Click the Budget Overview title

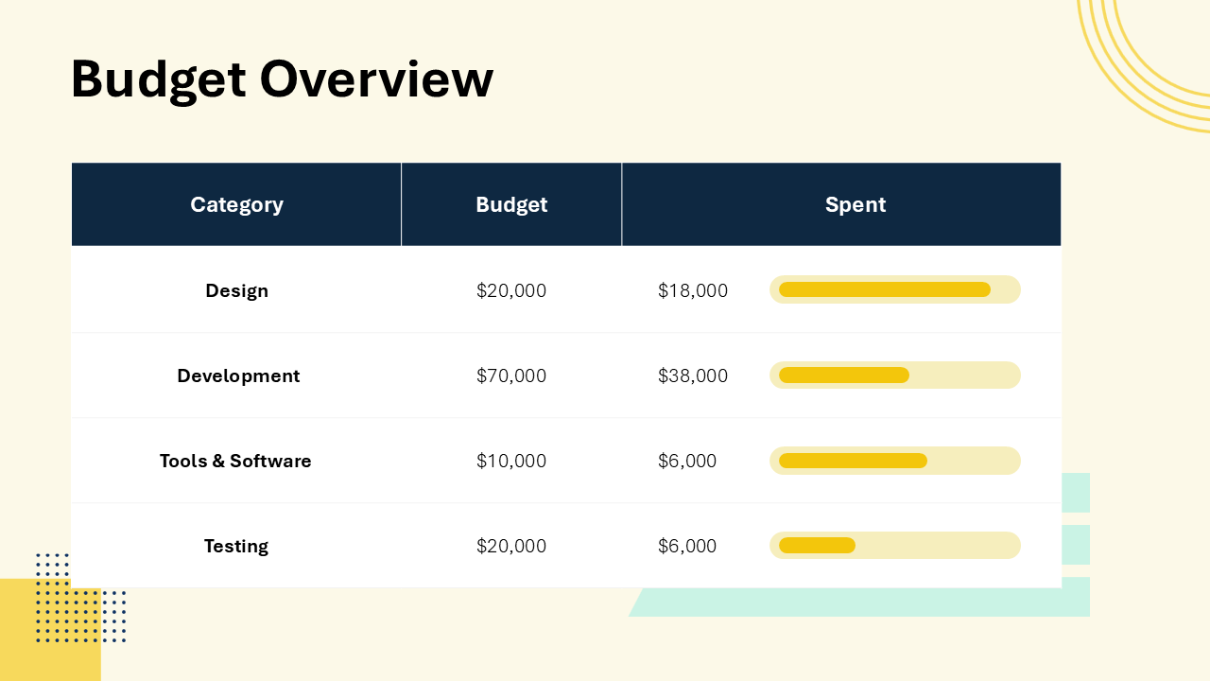pos(281,79)
